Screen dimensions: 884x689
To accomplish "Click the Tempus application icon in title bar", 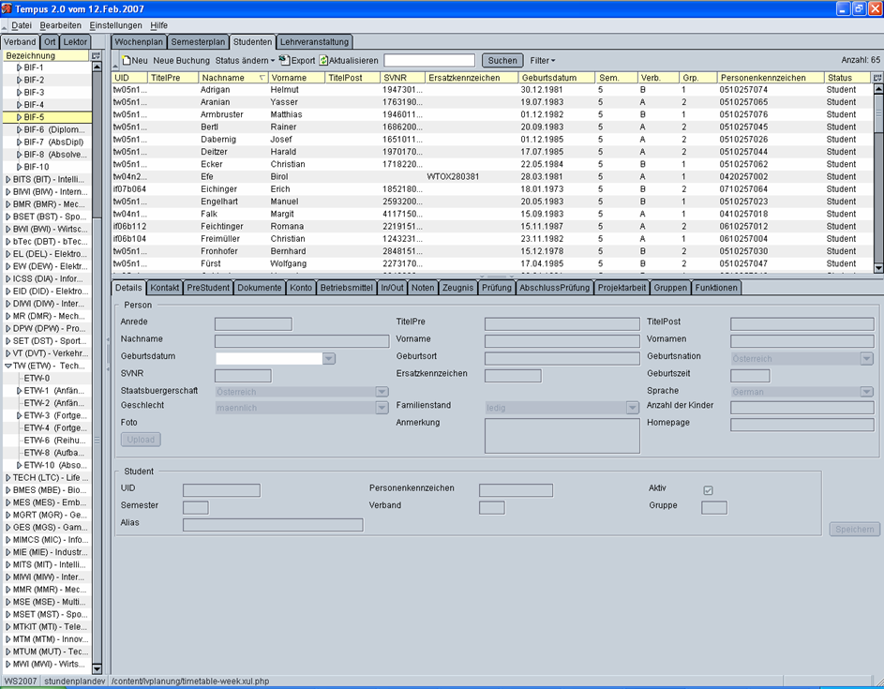I will click(7, 7).
